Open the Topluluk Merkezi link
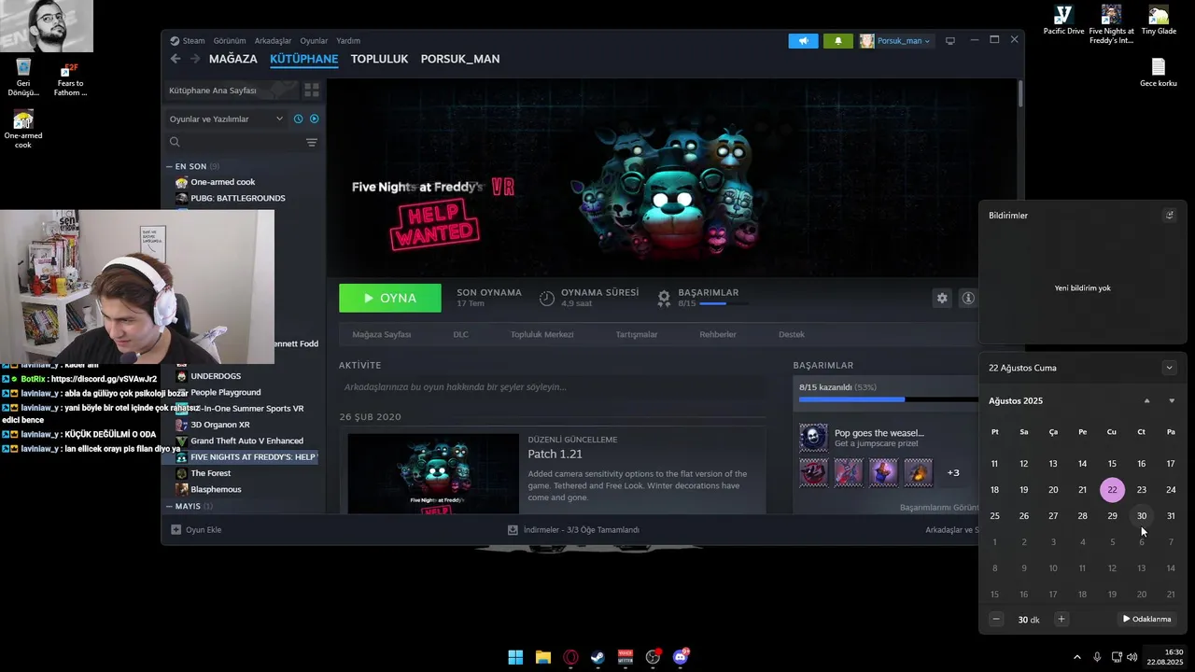Image resolution: width=1195 pixels, height=672 pixels. (x=541, y=334)
